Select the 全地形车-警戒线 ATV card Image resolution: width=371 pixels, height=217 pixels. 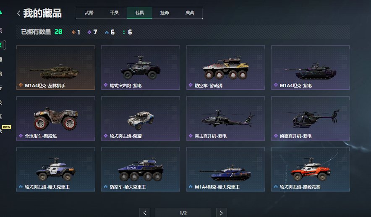click(x=55, y=118)
